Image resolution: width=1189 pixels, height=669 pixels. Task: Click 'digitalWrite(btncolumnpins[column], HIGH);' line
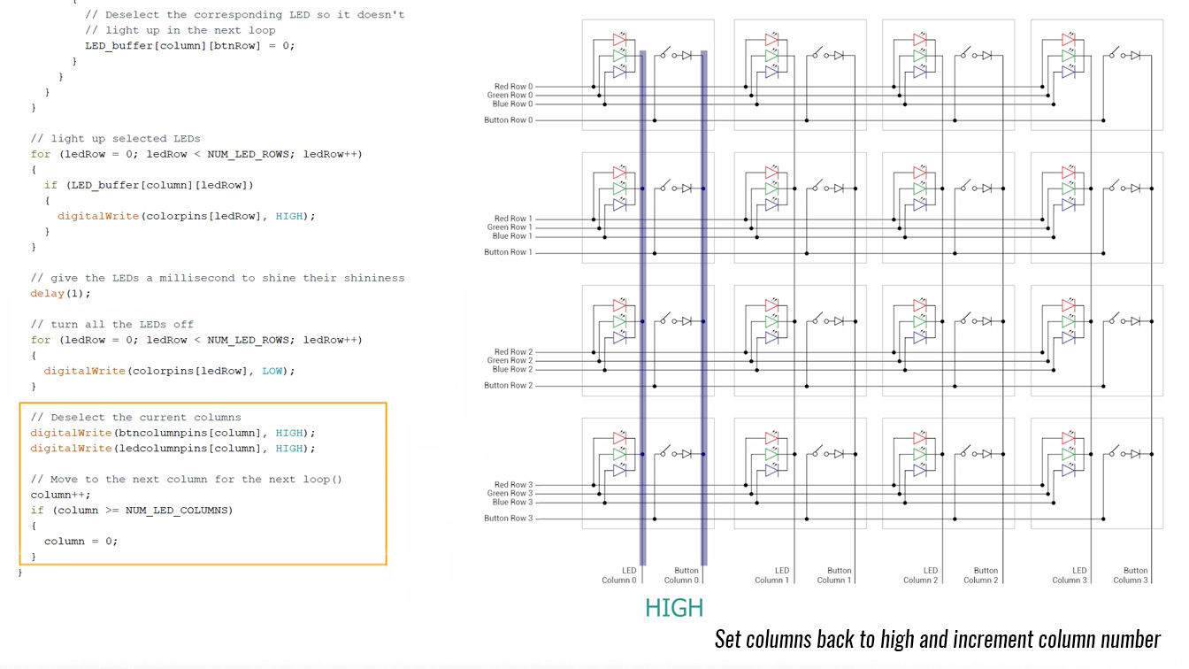pyautogui.click(x=173, y=433)
